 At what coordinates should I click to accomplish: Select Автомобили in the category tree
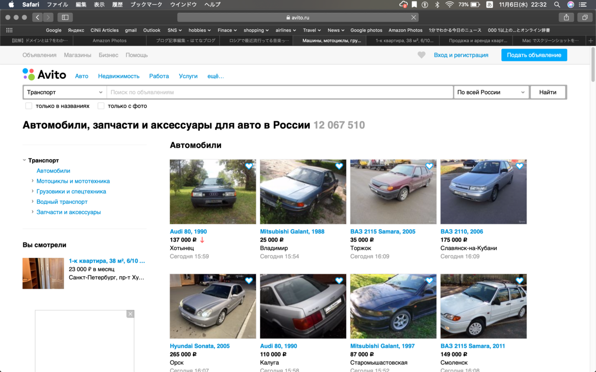[53, 171]
